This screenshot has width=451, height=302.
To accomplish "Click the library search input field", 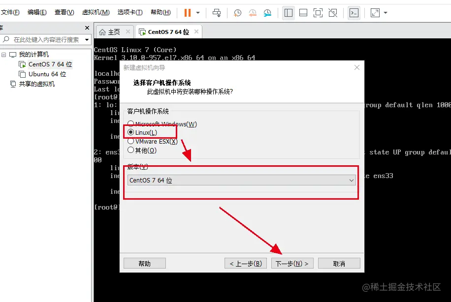I will (46, 40).
